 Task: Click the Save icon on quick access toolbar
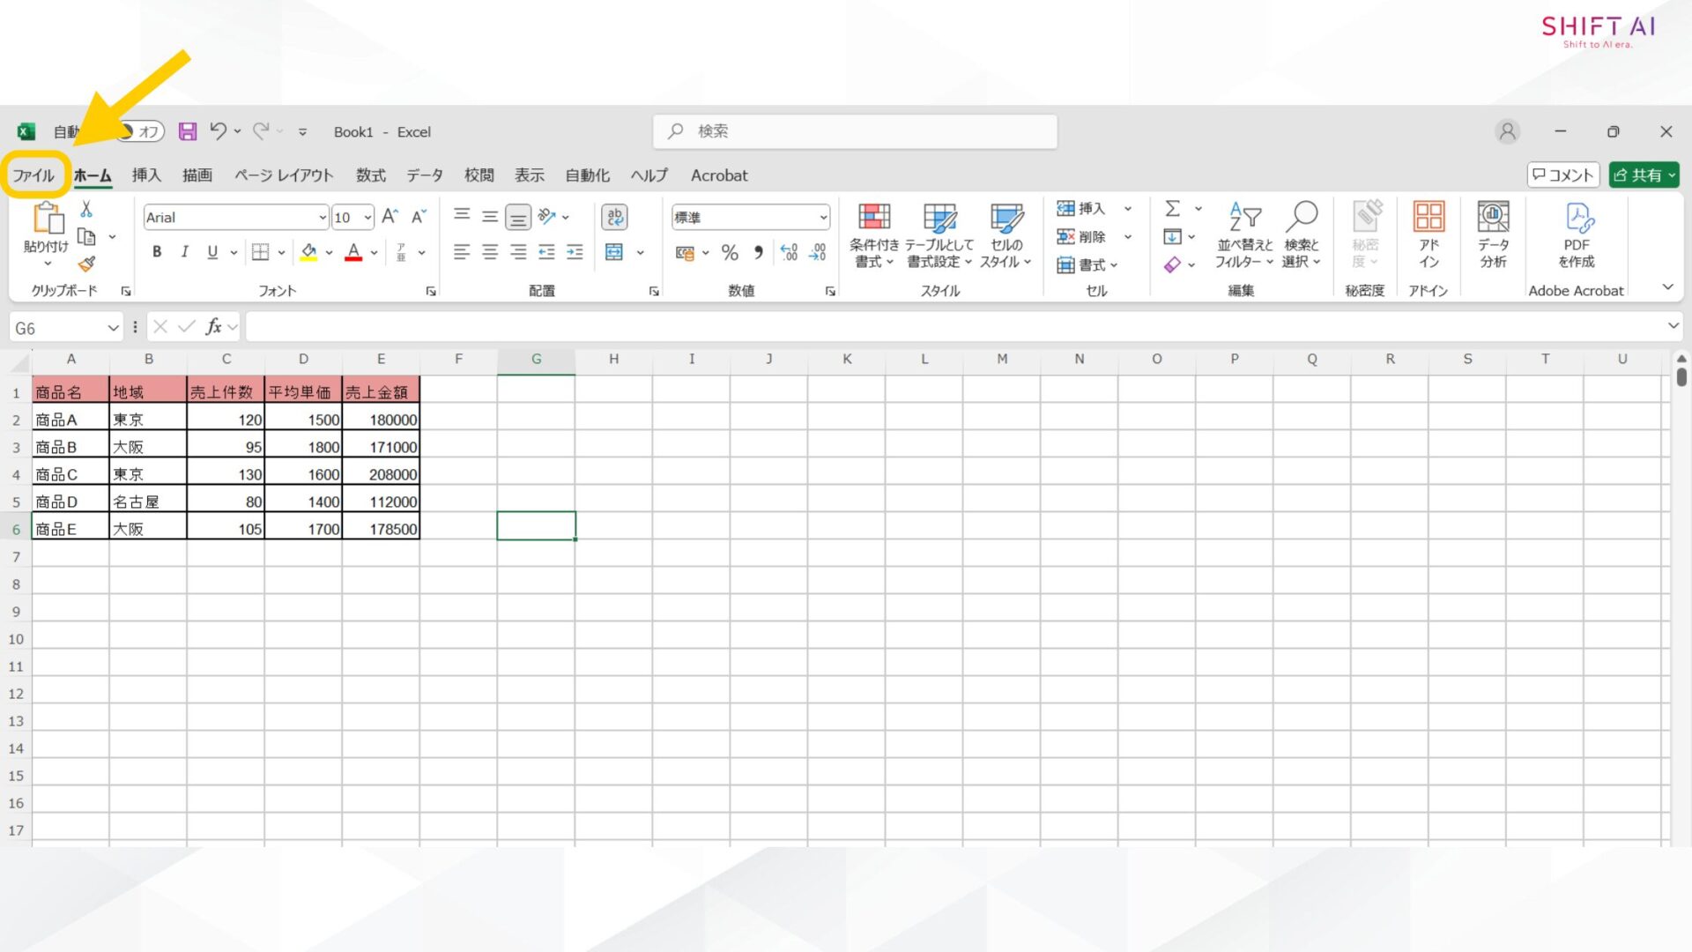pos(187,130)
